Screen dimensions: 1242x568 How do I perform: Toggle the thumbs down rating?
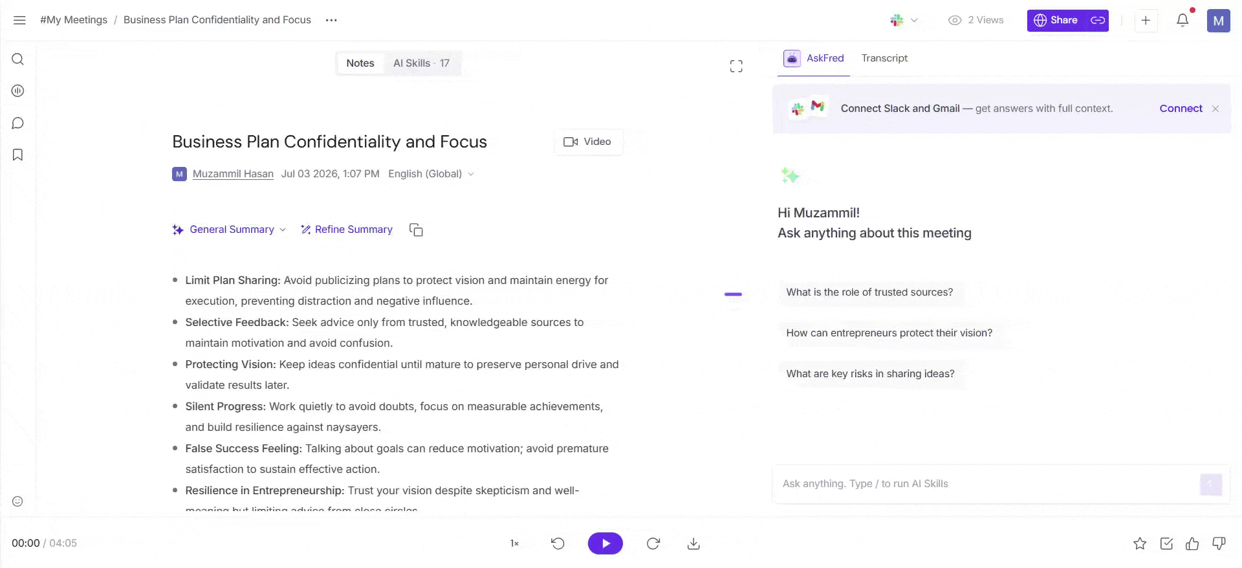pyautogui.click(x=1219, y=543)
